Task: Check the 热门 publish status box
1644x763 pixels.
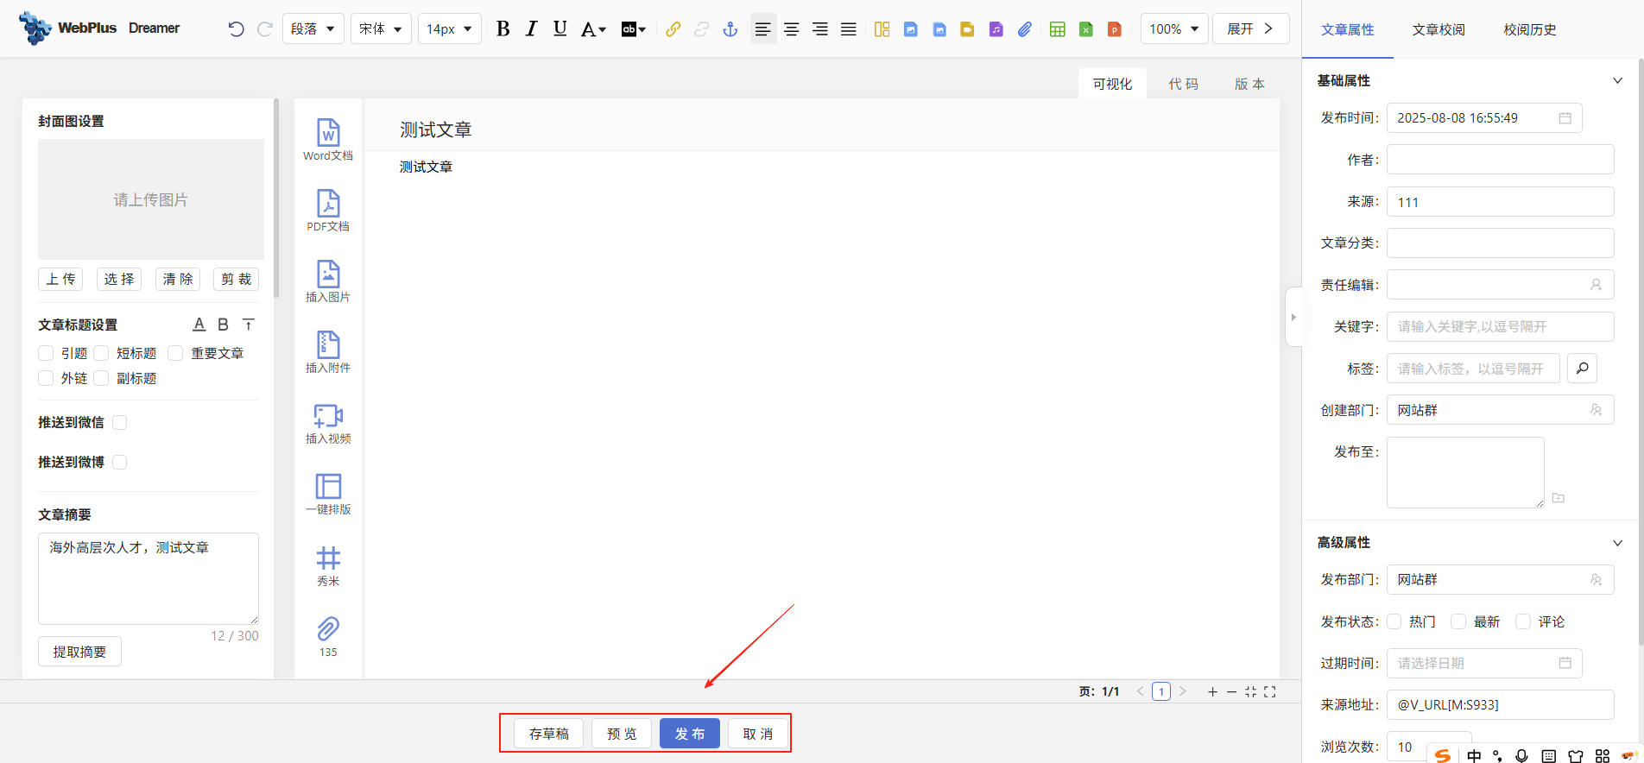Action: [x=1394, y=621]
